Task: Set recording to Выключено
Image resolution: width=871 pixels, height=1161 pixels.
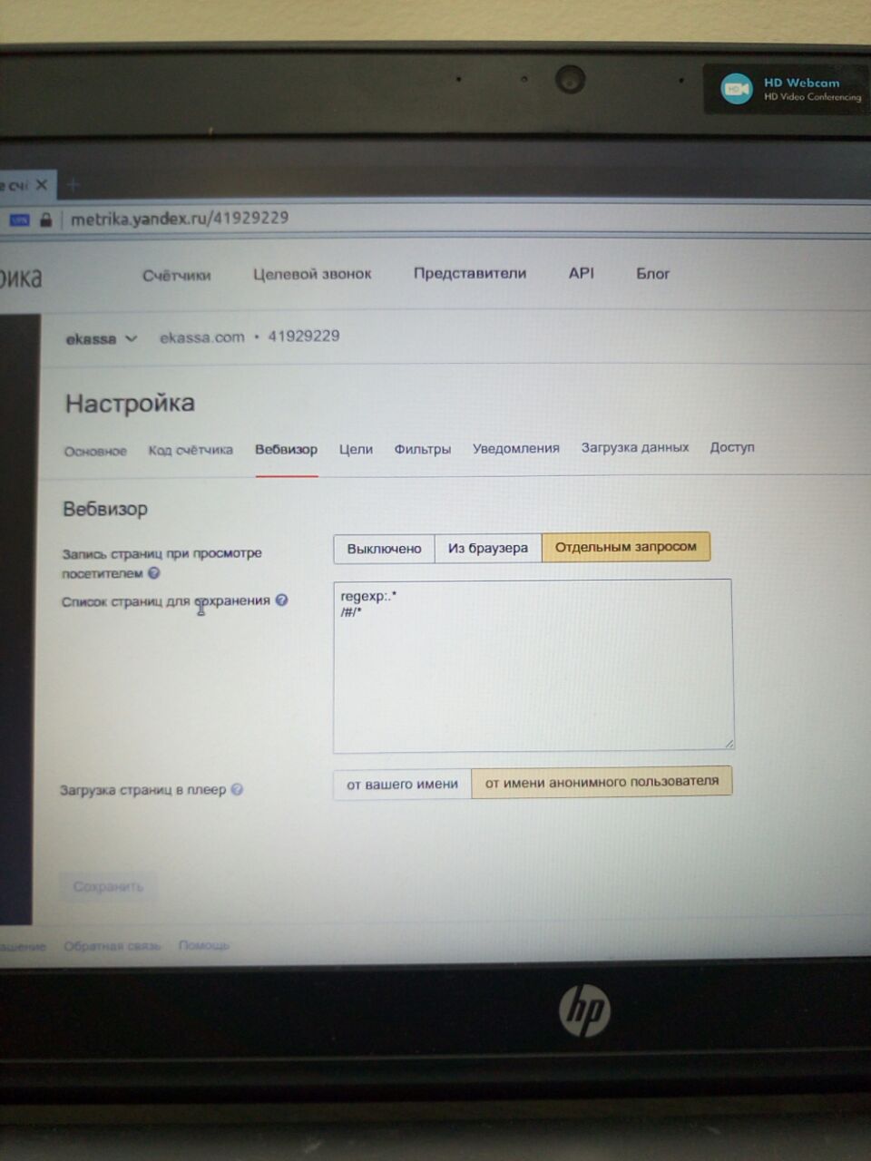Action: click(x=384, y=549)
